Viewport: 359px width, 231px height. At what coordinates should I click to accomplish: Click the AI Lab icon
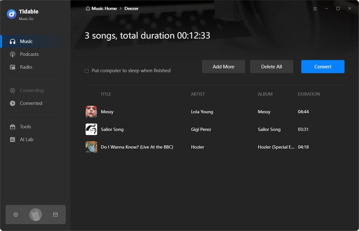13,139
